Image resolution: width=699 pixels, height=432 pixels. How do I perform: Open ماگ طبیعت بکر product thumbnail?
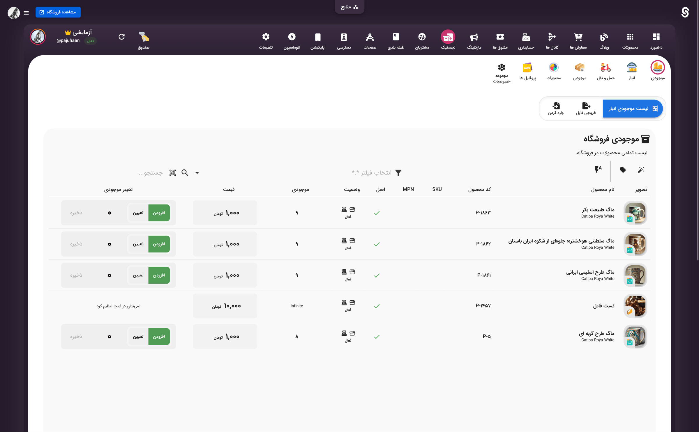click(x=635, y=213)
